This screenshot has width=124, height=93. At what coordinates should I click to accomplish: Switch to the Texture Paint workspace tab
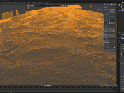tap(14, 3)
